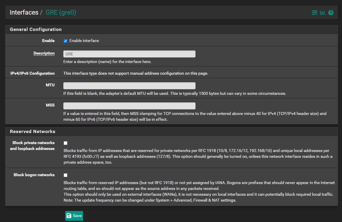Open the related settings sliders icon
The width and height of the screenshot is (342, 222).
(314, 13)
